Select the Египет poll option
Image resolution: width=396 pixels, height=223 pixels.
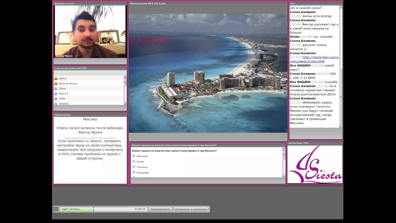point(134,161)
